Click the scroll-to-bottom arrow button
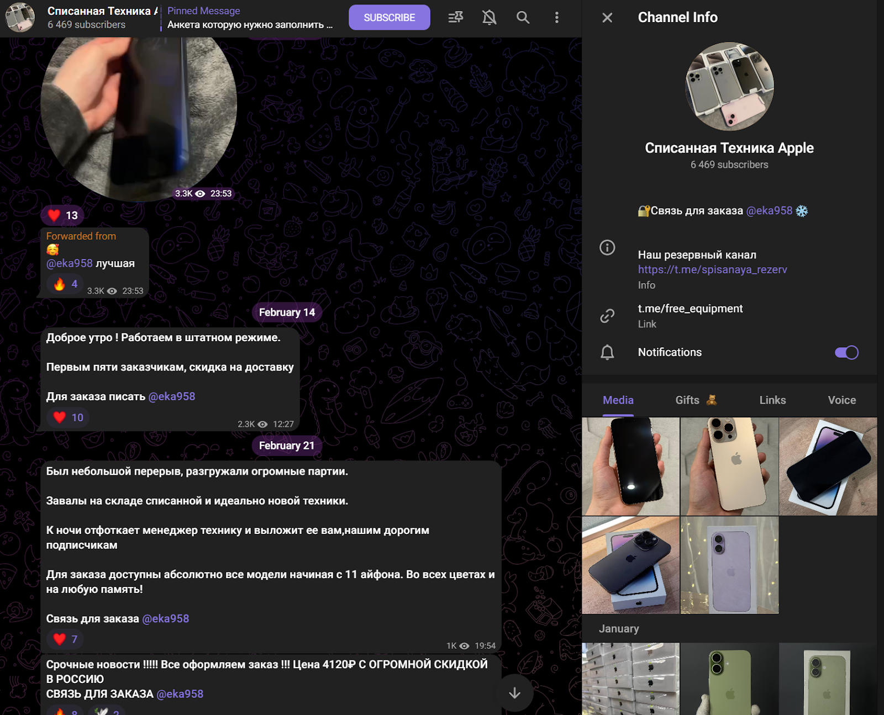Viewport: 884px width, 715px height. pos(514,693)
